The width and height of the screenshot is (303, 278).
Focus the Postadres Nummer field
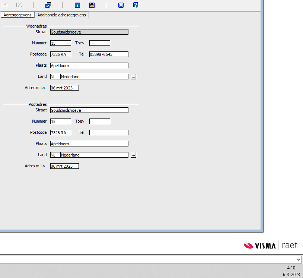(x=61, y=121)
